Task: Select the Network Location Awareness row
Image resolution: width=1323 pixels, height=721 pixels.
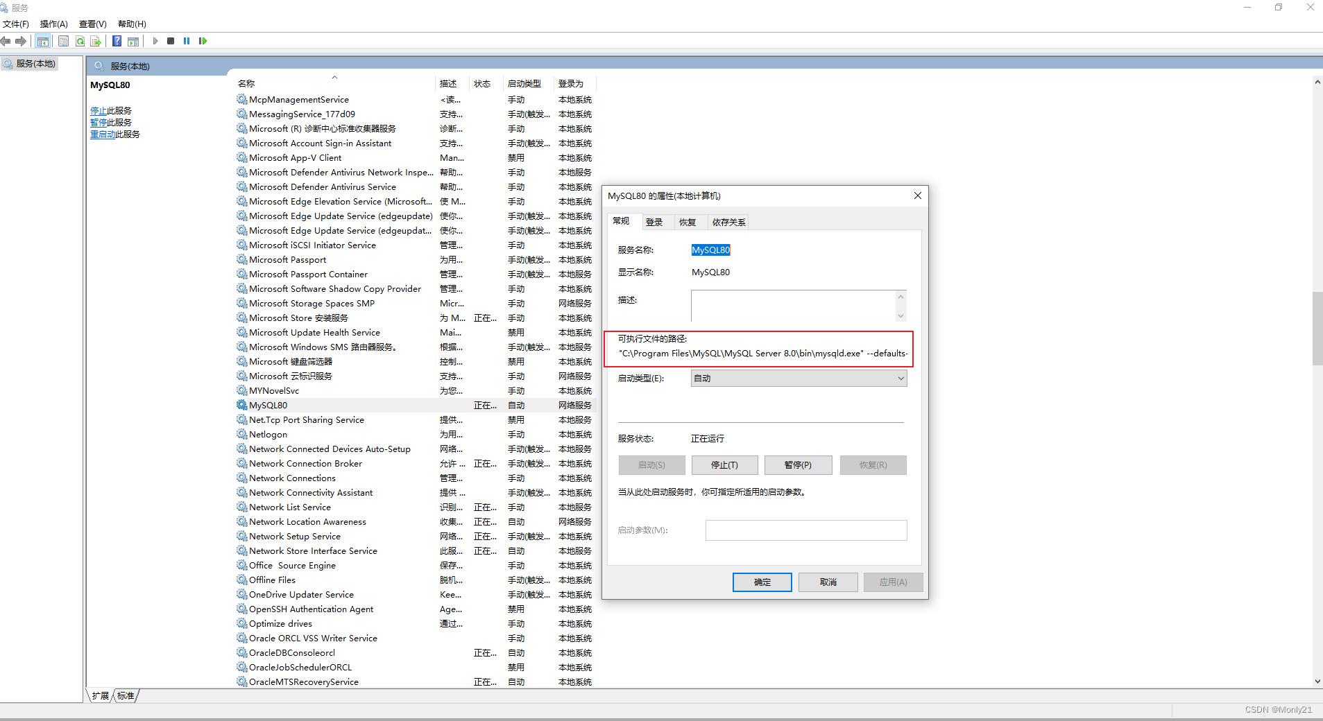Action: (x=415, y=521)
